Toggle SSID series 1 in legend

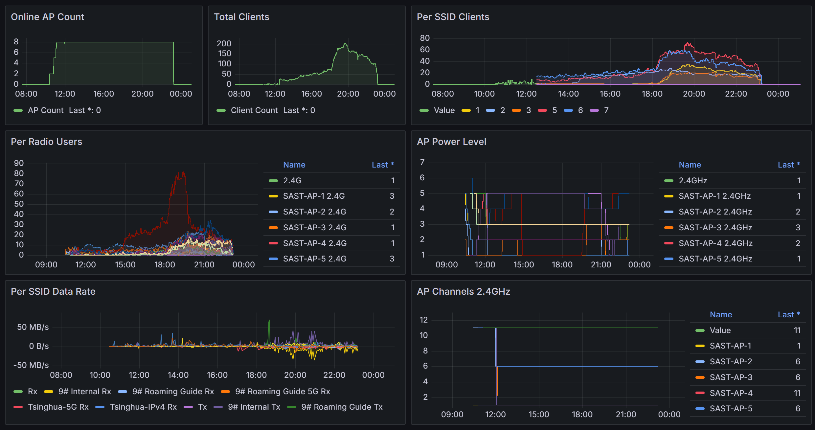[478, 110]
